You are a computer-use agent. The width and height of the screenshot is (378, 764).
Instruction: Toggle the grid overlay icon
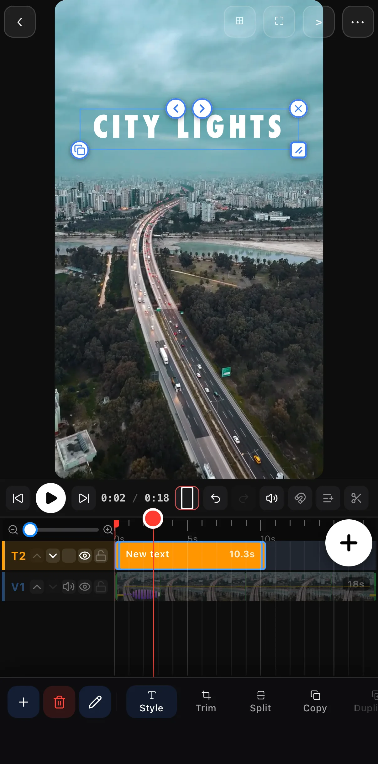239,21
